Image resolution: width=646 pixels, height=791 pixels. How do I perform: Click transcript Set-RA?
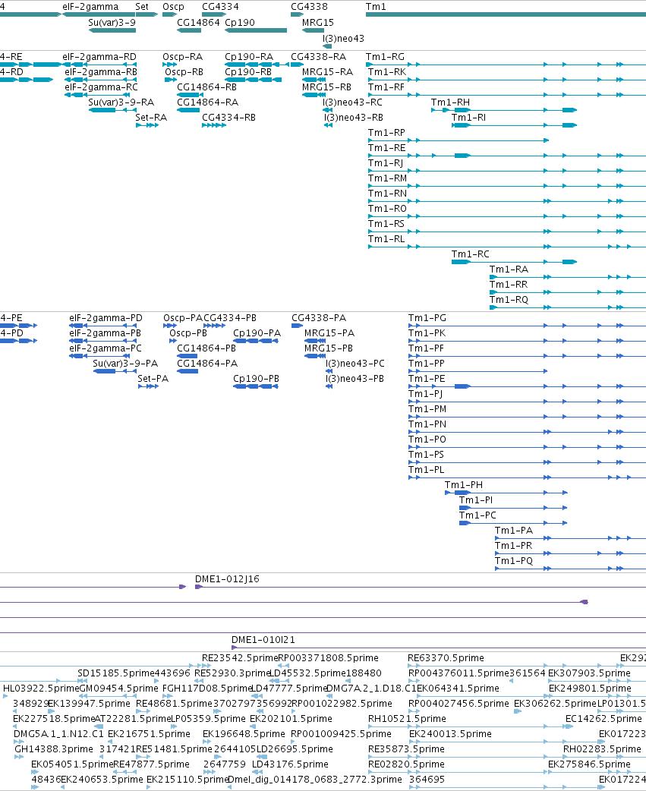click(x=147, y=125)
